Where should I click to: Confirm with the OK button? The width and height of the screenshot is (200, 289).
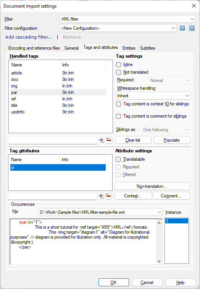pos(113,283)
